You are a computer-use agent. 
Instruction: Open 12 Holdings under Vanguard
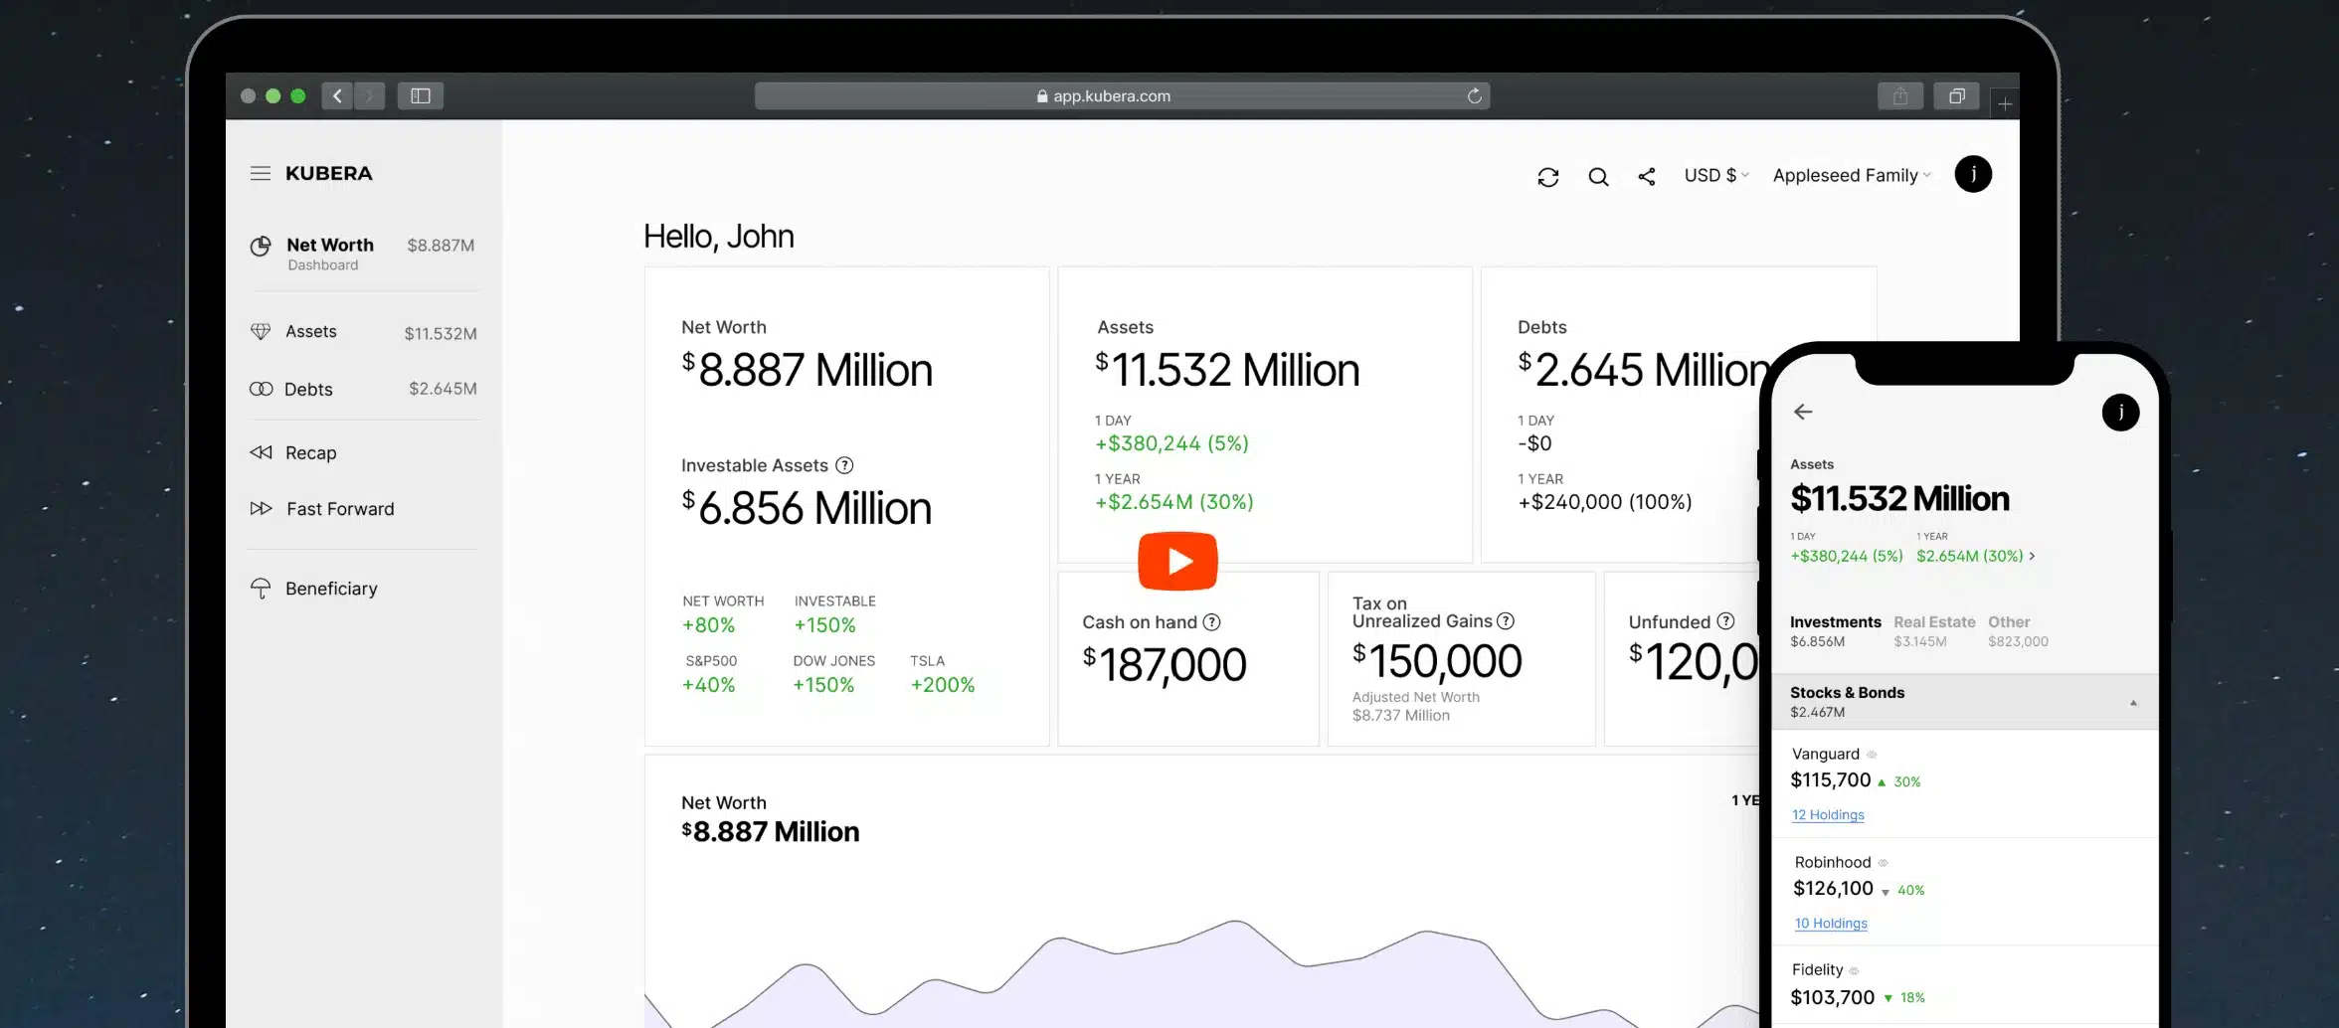point(1828,814)
